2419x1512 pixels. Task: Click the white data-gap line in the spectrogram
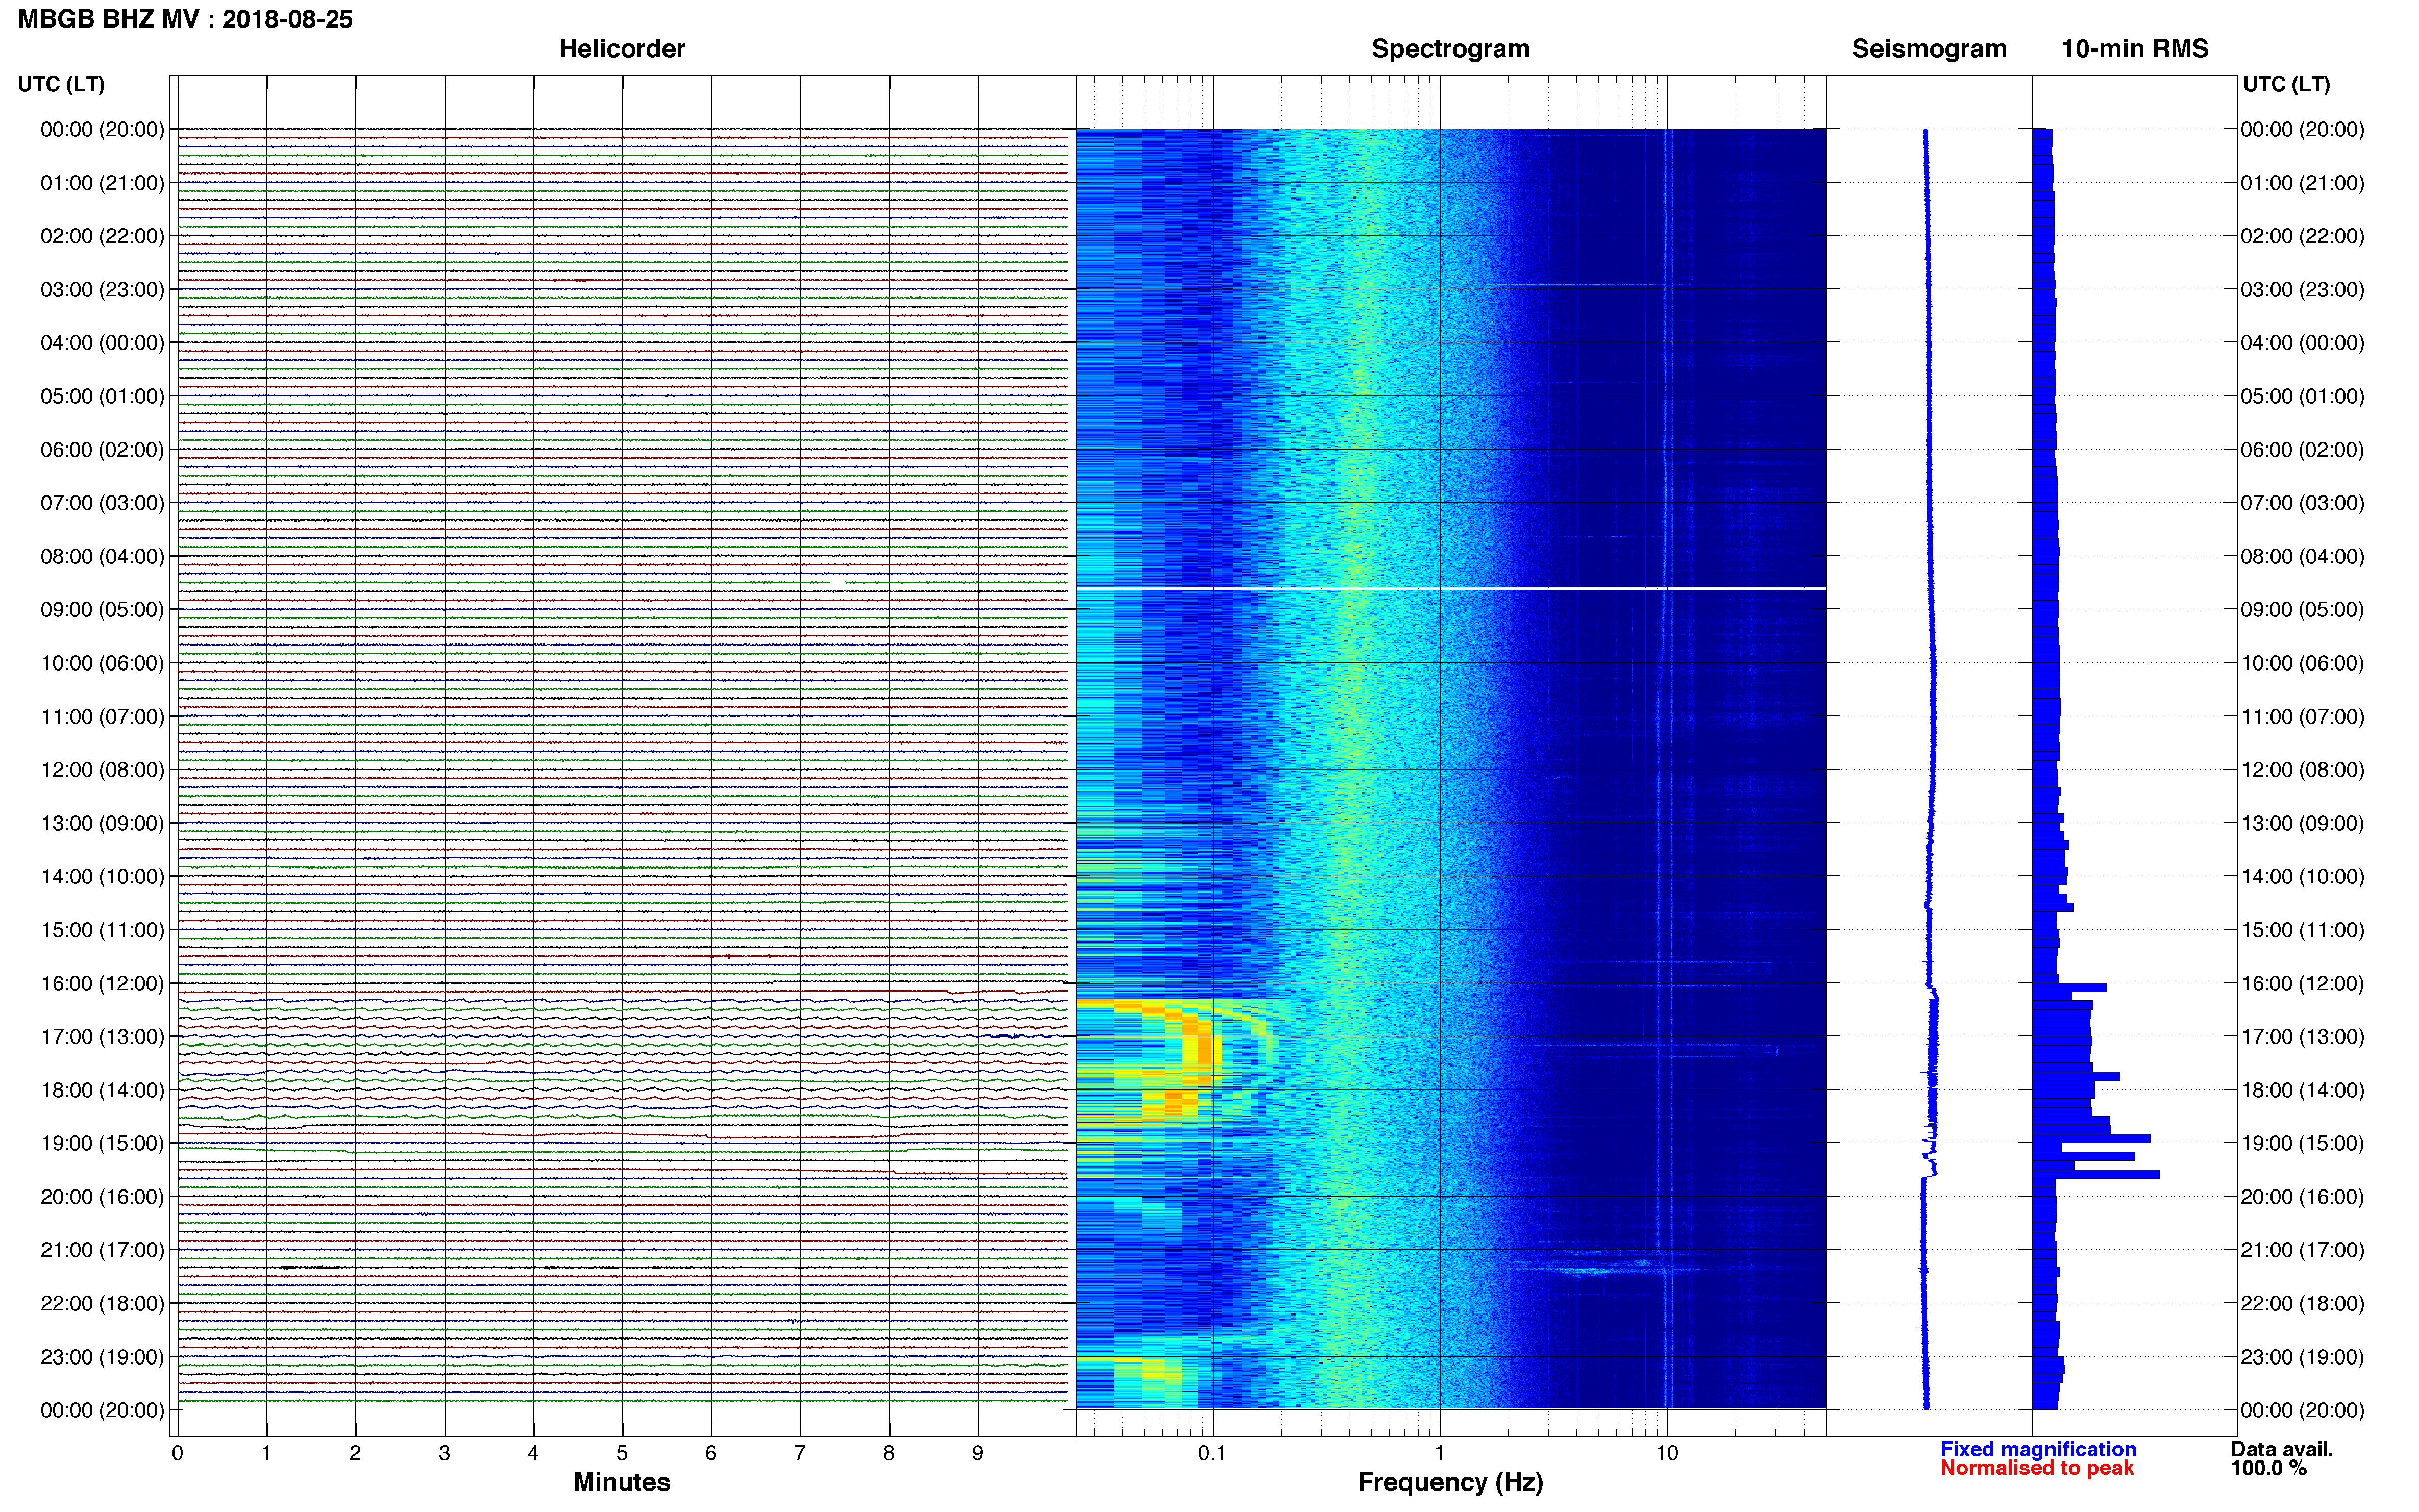coord(1450,589)
